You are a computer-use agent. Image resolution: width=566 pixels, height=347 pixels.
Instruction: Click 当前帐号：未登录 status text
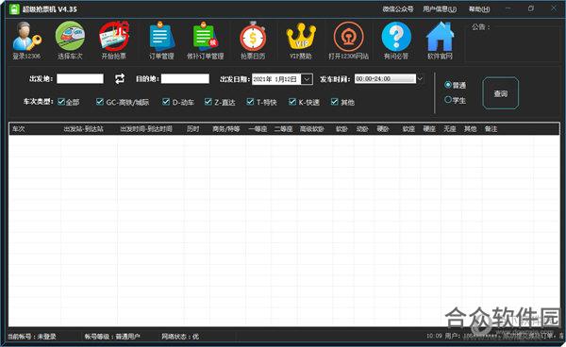pyautogui.click(x=32, y=337)
